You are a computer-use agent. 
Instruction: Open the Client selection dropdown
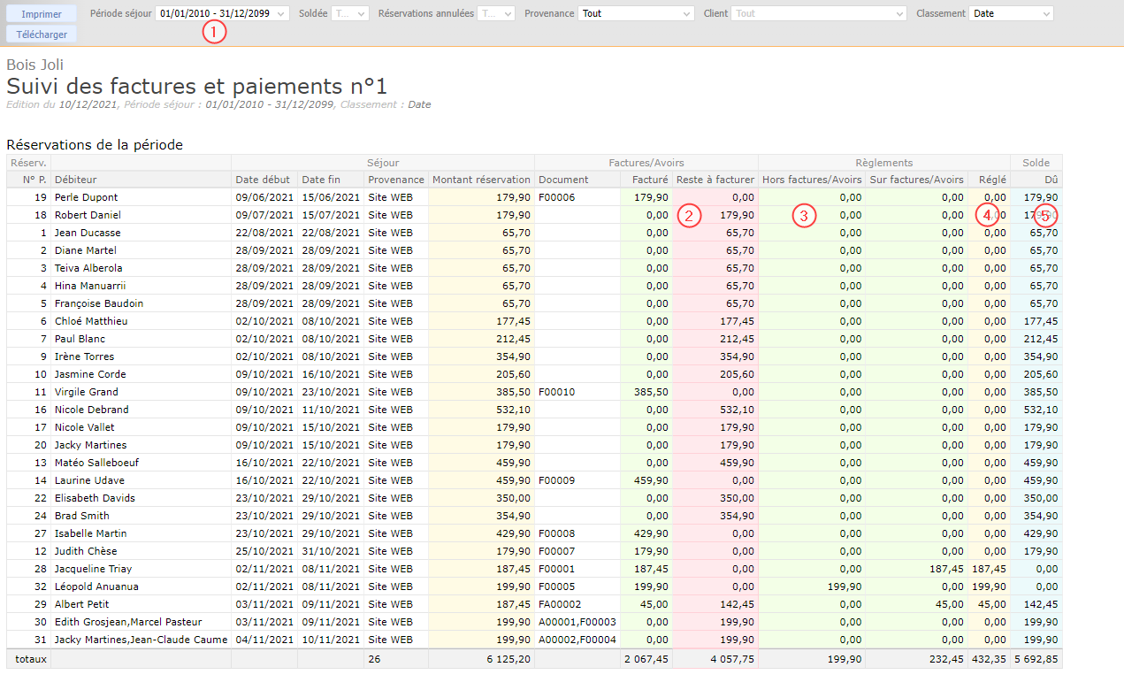point(818,14)
